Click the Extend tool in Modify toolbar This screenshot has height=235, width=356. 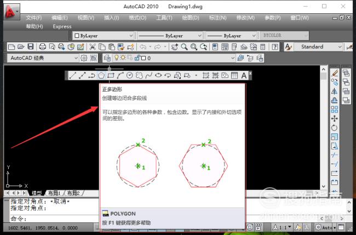335,164
